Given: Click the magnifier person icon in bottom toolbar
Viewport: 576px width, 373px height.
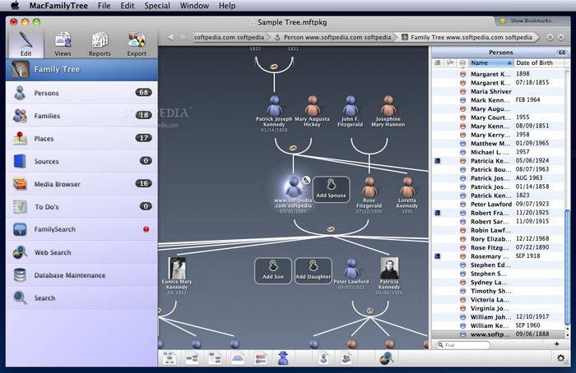Looking at the screenshot, I should (385, 357).
